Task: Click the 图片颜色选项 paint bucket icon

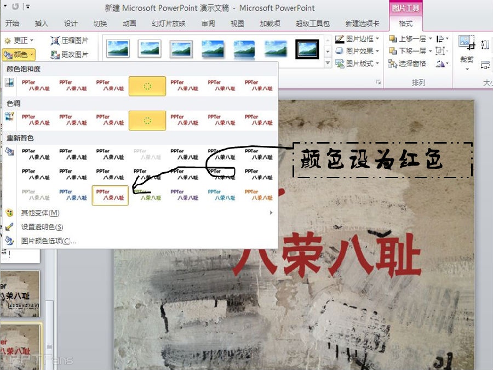Action: coord(9,240)
